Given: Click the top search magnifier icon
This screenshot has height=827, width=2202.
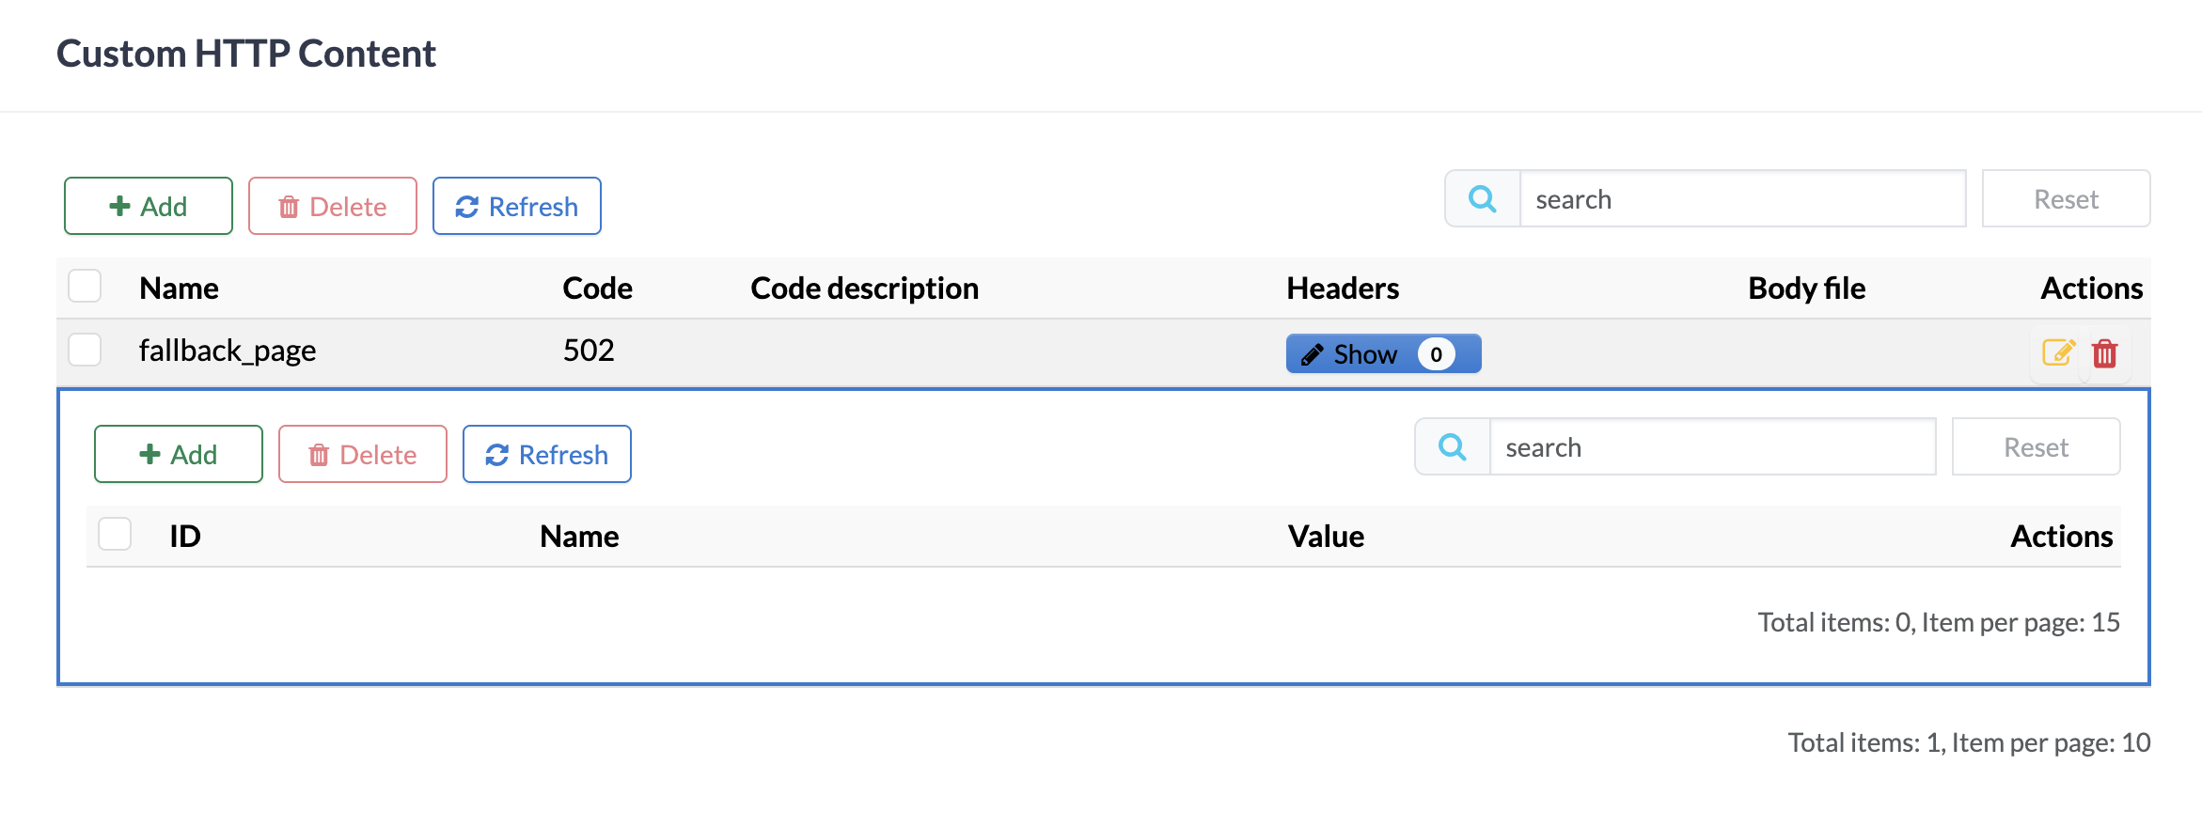Looking at the screenshot, I should click(x=1483, y=199).
